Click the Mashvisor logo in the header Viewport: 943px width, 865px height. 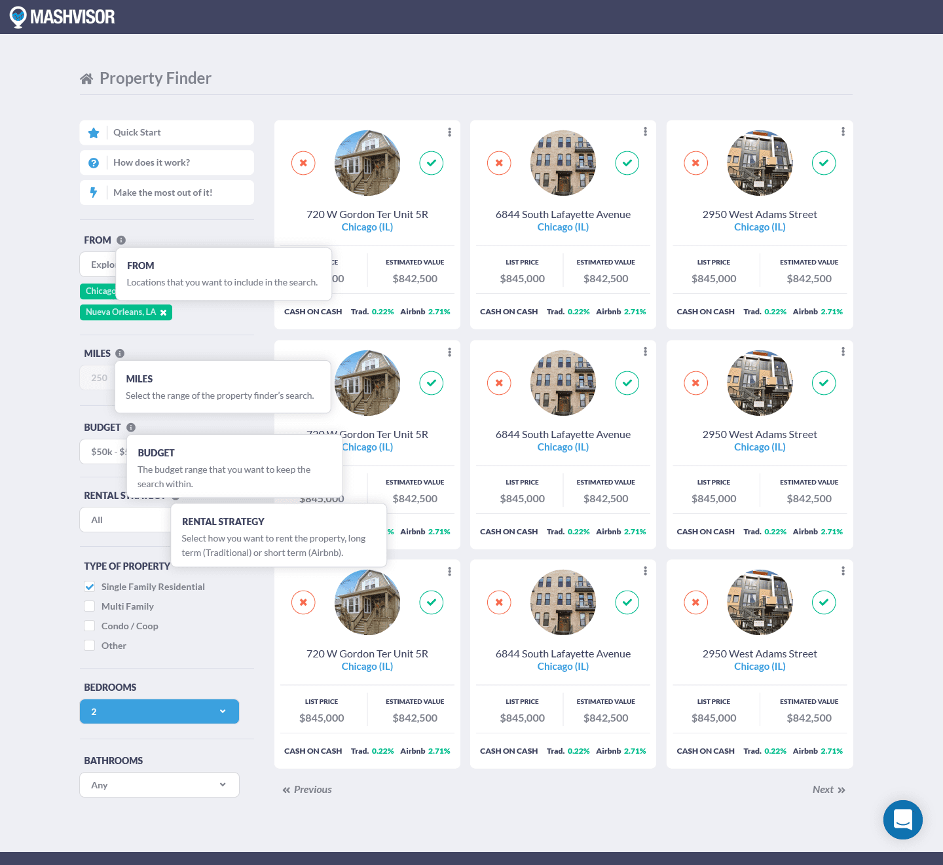point(62,16)
